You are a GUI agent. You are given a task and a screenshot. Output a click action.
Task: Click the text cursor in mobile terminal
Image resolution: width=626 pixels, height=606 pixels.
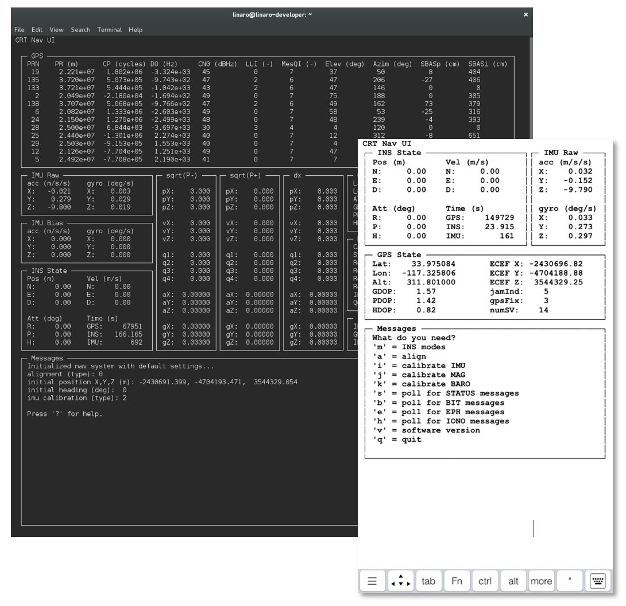(533, 528)
